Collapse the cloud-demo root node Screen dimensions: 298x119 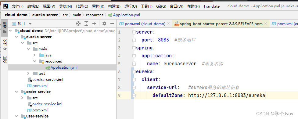[x=10, y=31]
